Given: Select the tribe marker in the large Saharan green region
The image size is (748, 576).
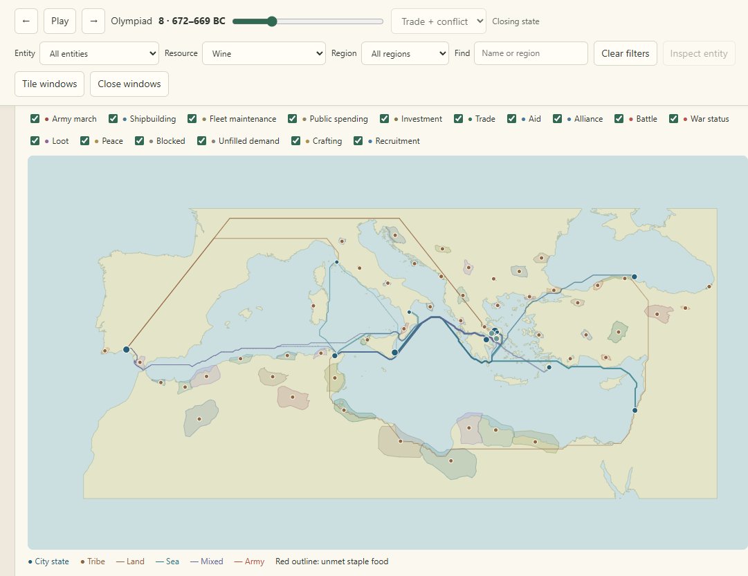Looking at the screenshot, I should (199, 419).
